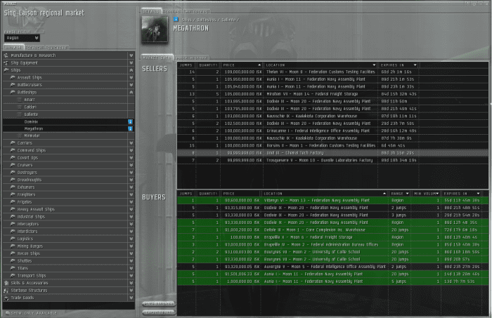Click the Starbase Structures category icon
Screen dimensions: 492x318
tap(6, 289)
